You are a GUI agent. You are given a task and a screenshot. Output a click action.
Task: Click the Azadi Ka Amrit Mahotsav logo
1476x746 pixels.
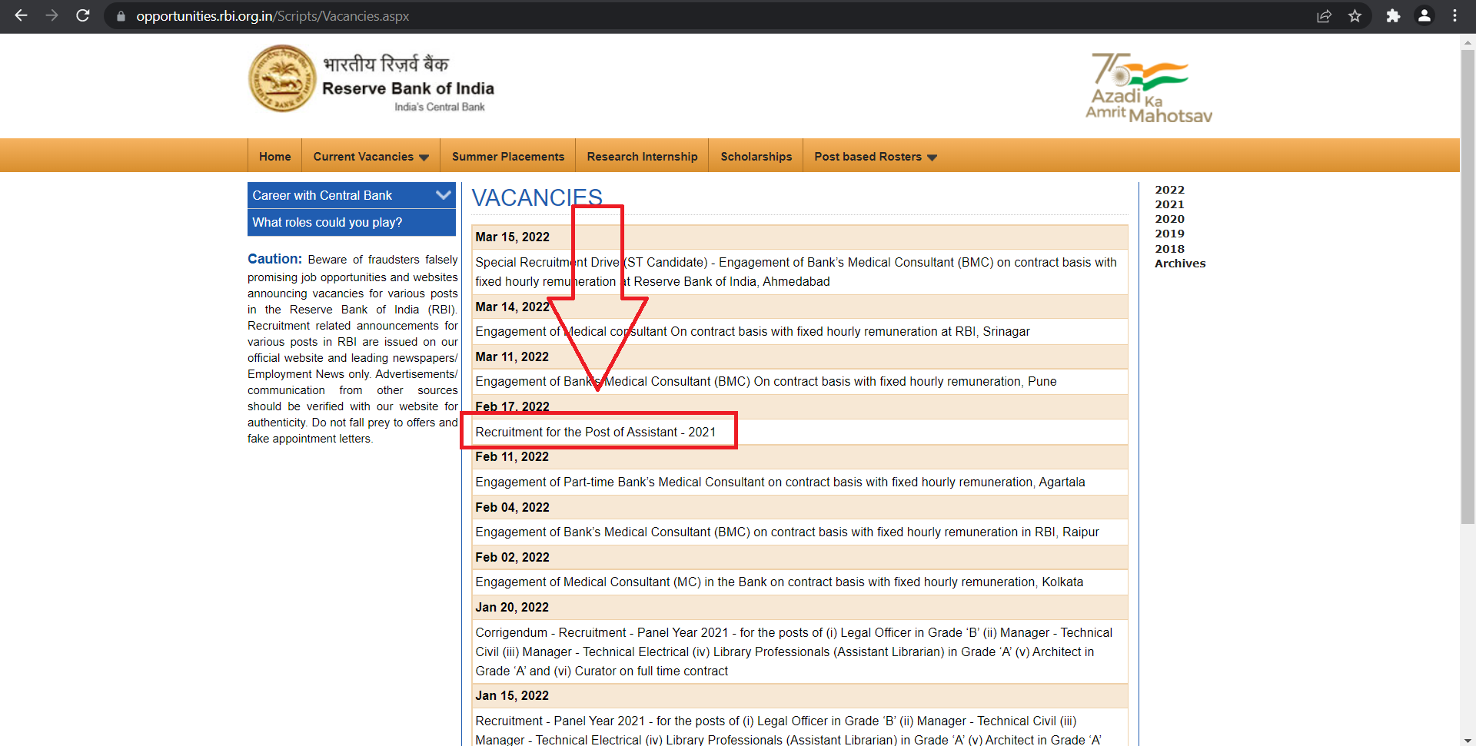coord(1148,88)
